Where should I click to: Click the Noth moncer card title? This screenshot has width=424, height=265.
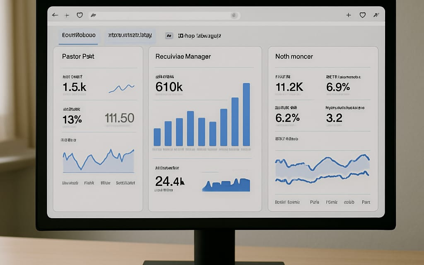294,56
